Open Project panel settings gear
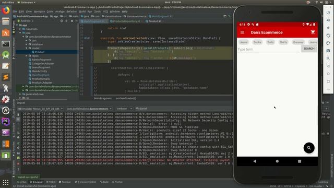 (x=72, y=21)
